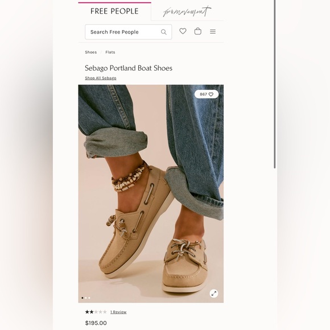The height and width of the screenshot is (330, 330).
Task: Favorite the product via 867 heart badge
Action: coord(206,94)
